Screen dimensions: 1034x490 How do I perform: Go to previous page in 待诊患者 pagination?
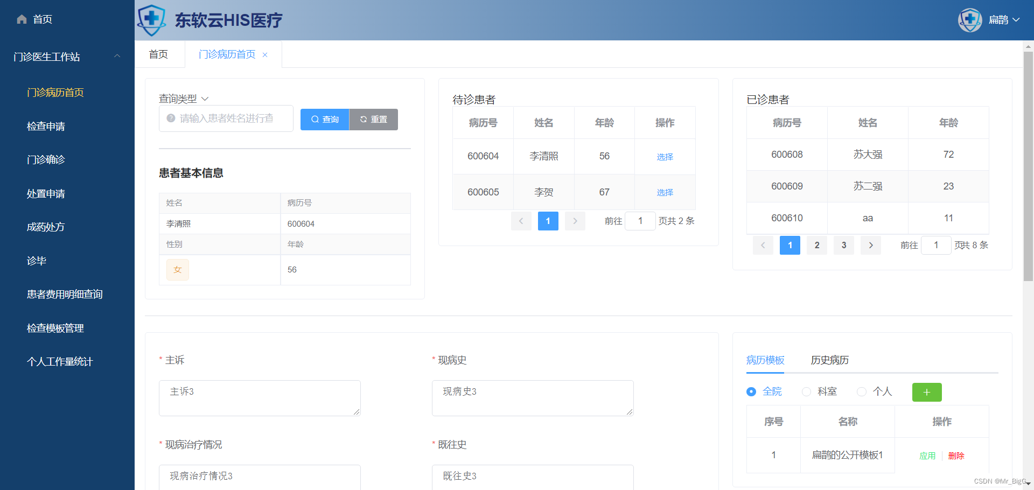pyautogui.click(x=521, y=221)
